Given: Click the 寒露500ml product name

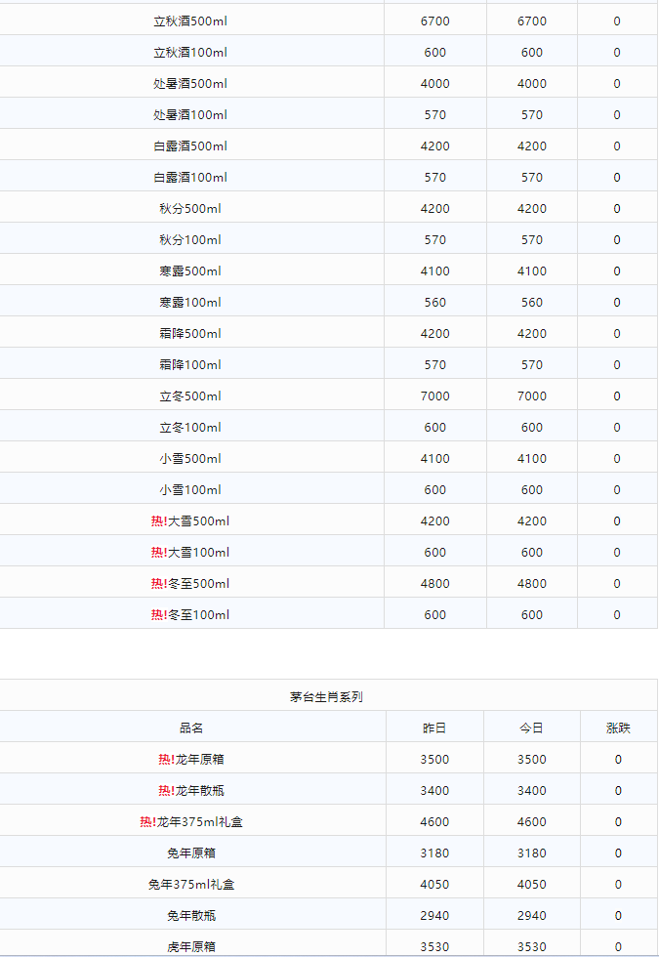Looking at the screenshot, I should [x=190, y=271].
